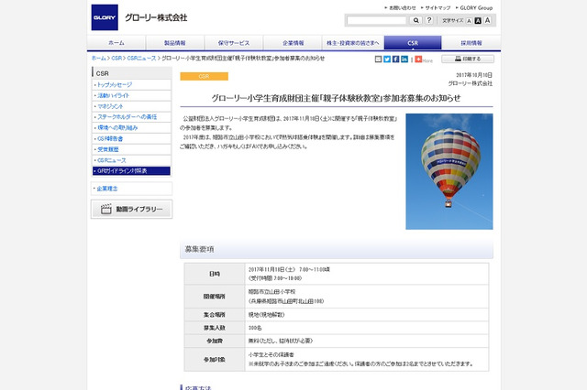Click the 2017年10月10日 date text
Screen dimensions: 587x390
pos(474,75)
